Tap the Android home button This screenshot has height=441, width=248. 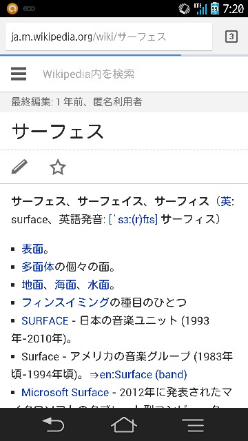pyautogui.click(x=124, y=424)
